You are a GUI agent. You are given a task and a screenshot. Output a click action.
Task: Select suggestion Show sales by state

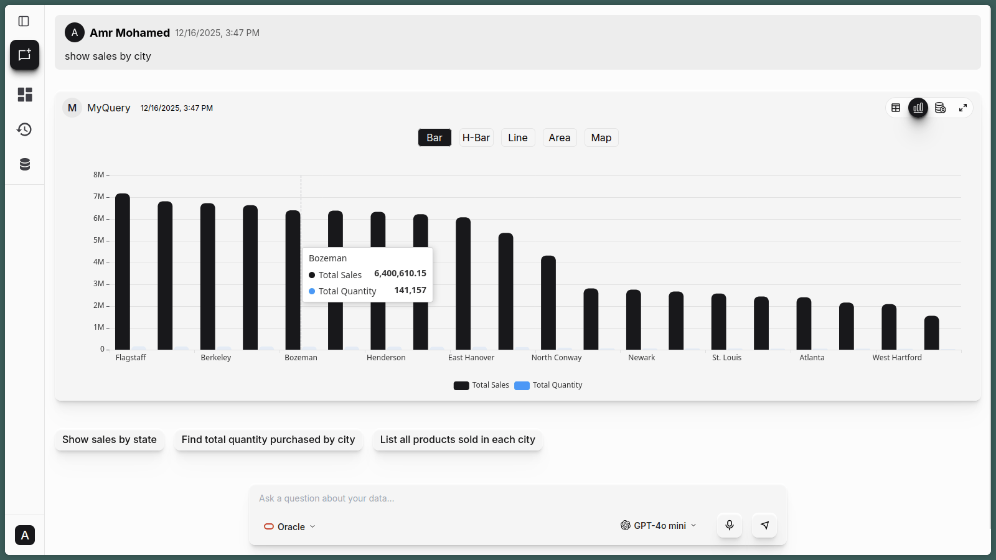110,440
